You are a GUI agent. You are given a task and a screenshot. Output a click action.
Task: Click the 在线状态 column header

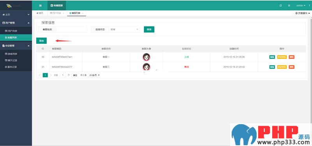(x=186, y=49)
